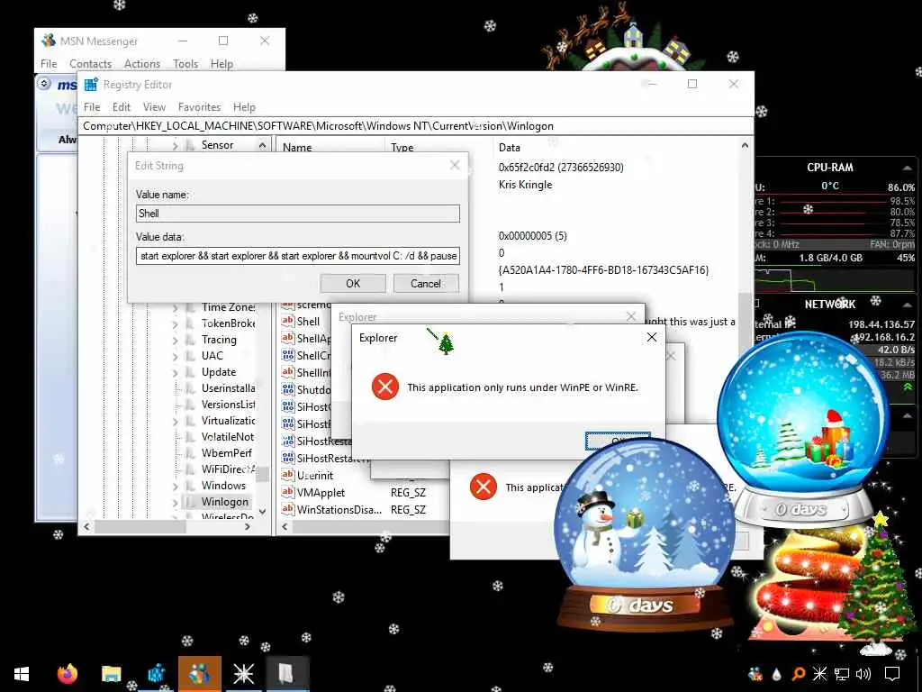Expand the Virtualizatic tree key
This screenshot has height=692, width=922.
[x=176, y=422]
